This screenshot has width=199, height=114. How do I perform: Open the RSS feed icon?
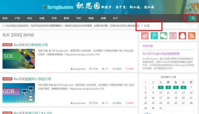tap(192, 36)
